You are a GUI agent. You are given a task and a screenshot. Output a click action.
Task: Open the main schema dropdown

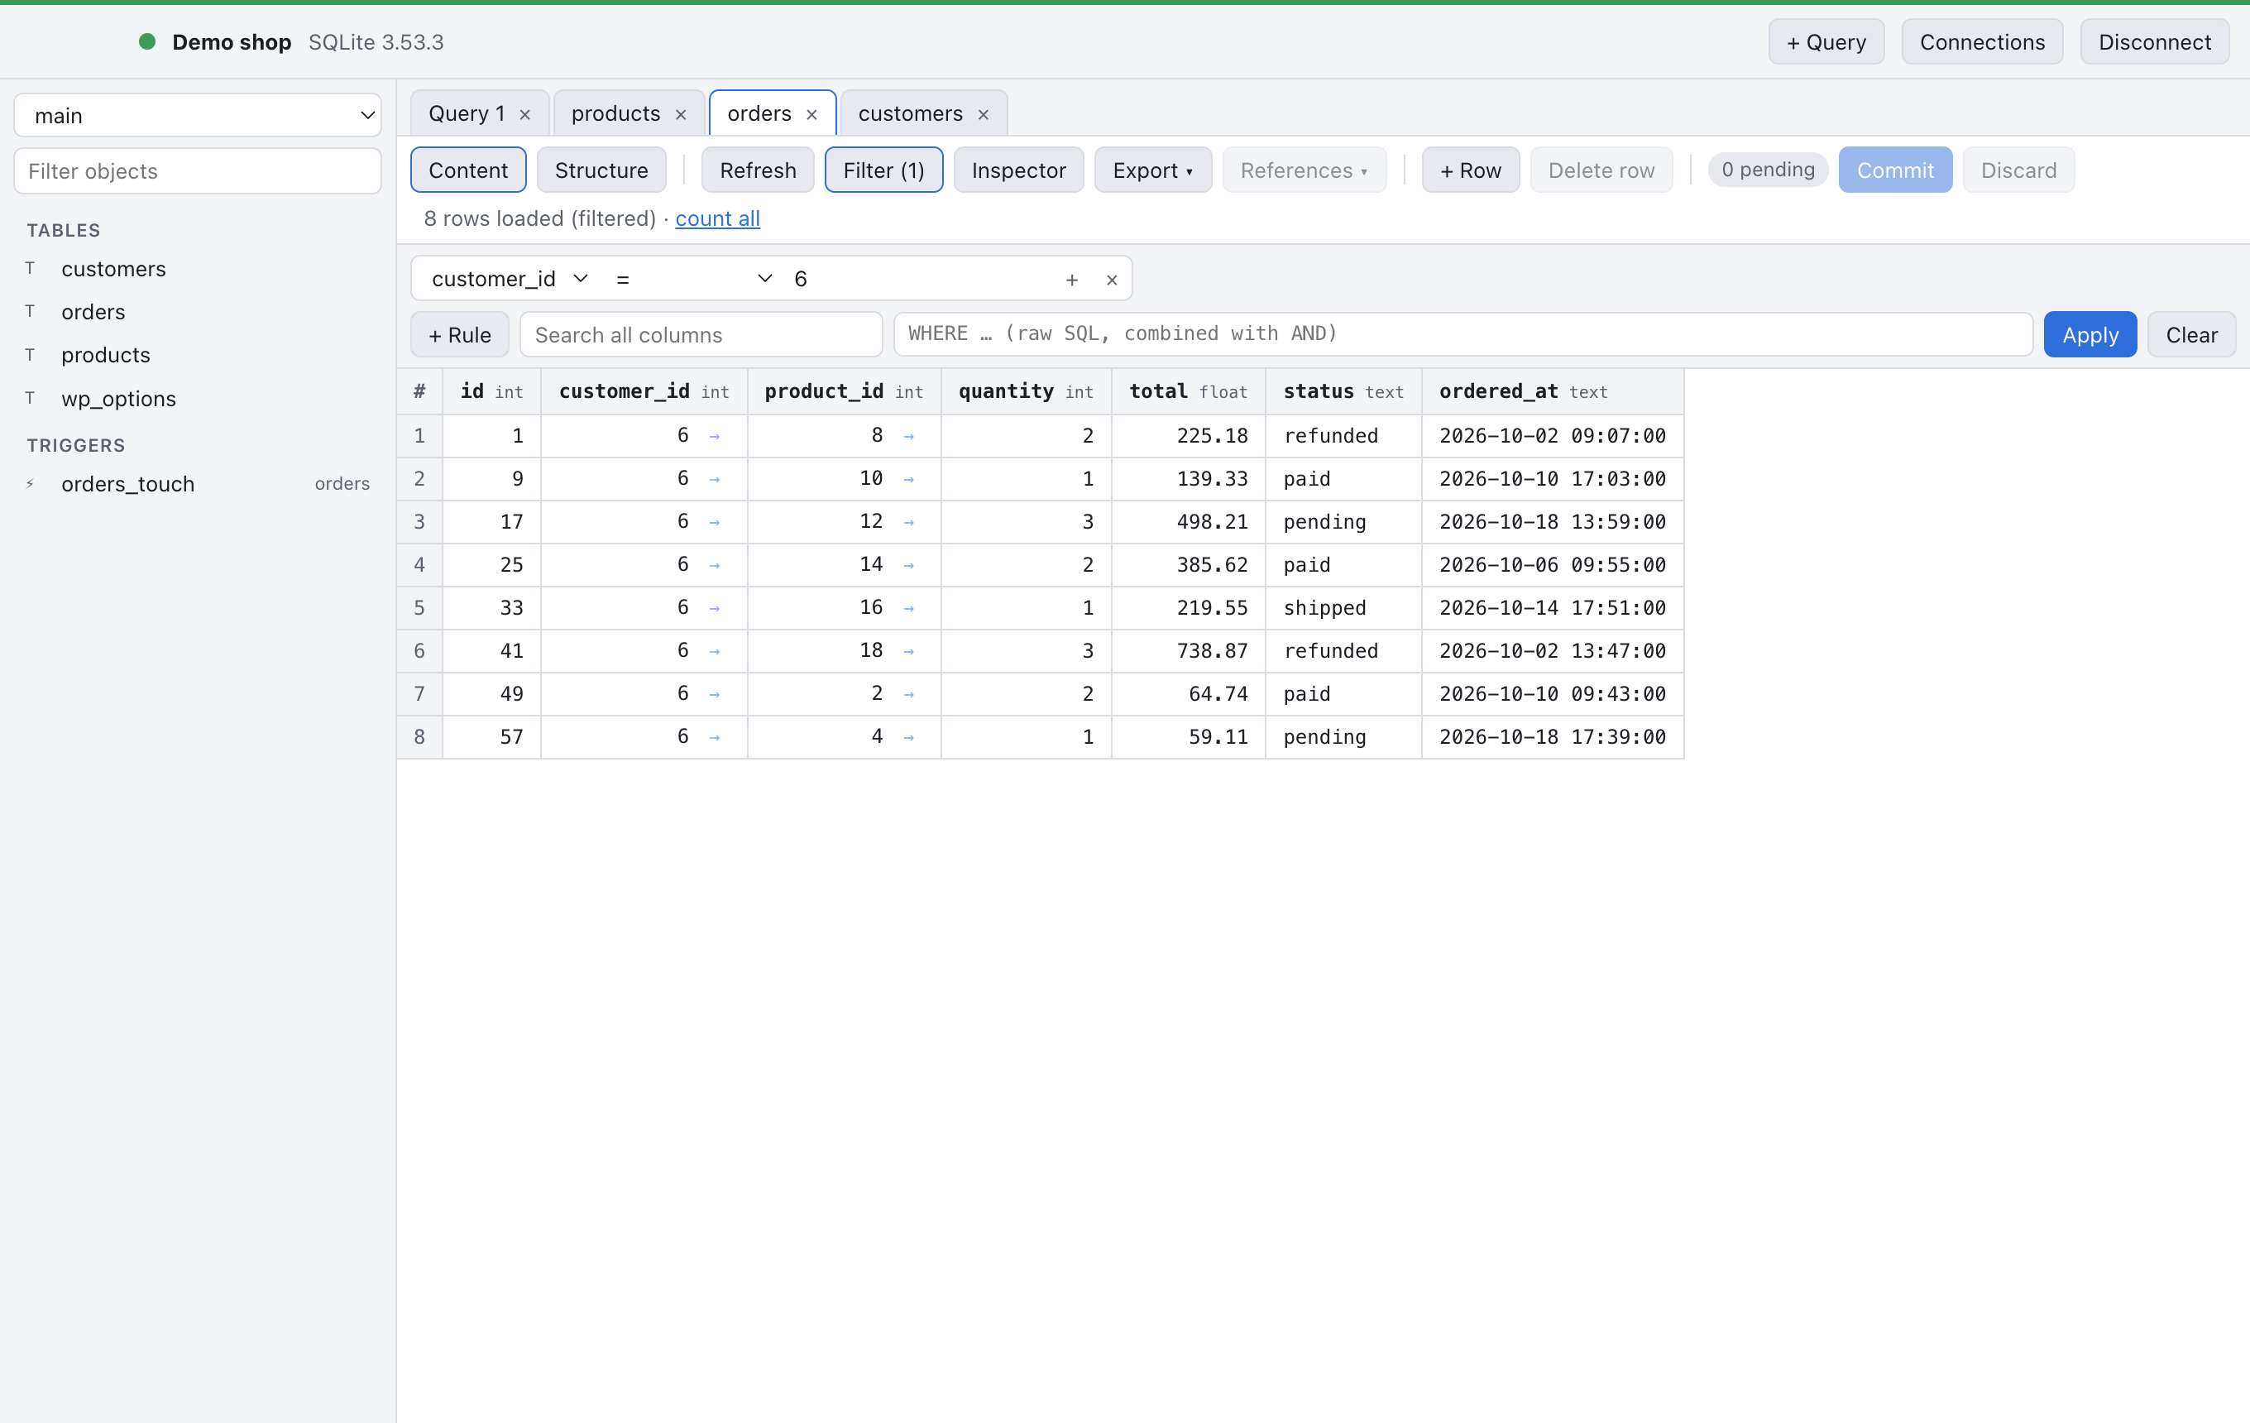click(x=198, y=115)
